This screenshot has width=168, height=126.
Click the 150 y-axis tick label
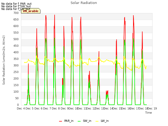16,85
